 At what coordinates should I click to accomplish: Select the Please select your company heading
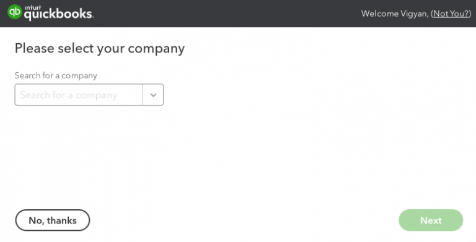pyautogui.click(x=100, y=49)
